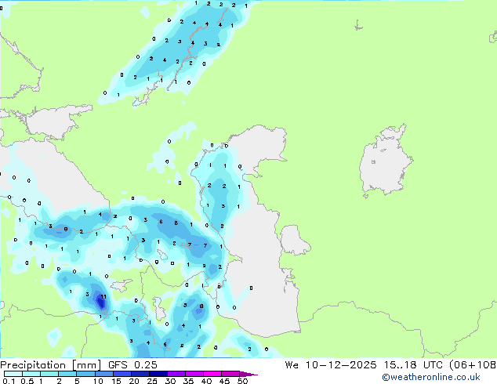Click the legend swatch between 2 and 5
Screen dimensions: 497x384
[67, 374]
